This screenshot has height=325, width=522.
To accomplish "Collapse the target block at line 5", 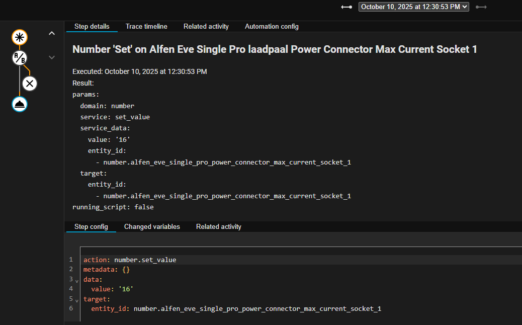I will pyautogui.click(x=77, y=300).
